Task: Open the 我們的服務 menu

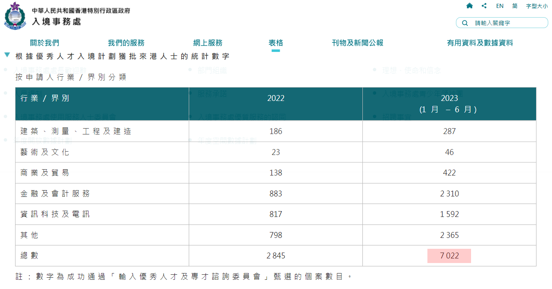Action: [126, 43]
